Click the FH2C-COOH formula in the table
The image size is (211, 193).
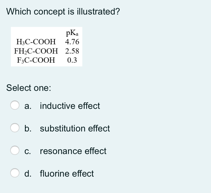point(36,51)
